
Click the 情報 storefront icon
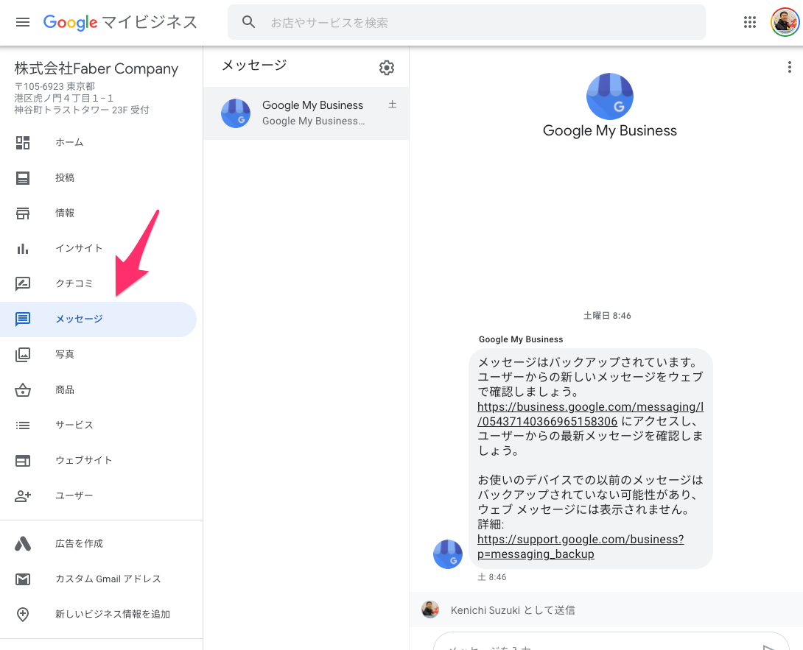23,213
